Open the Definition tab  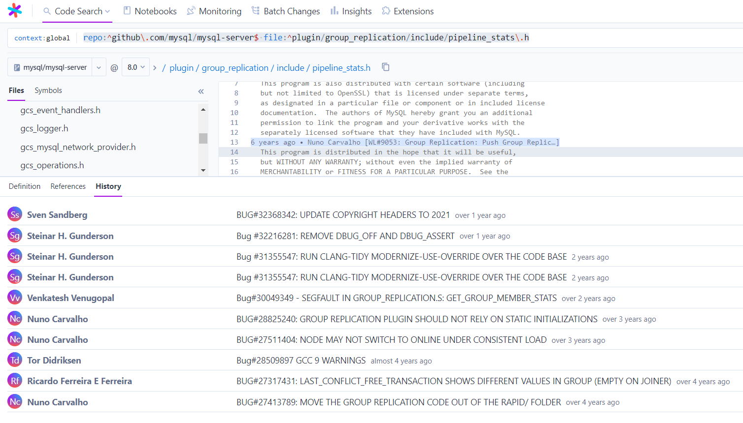(x=25, y=186)
